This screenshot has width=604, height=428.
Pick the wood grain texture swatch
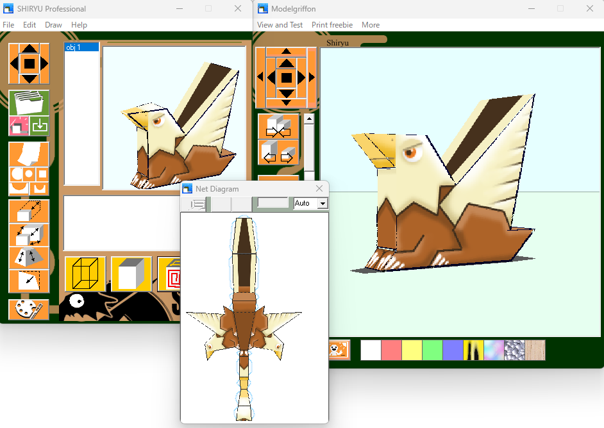pyautogui.click(x=535, y=350)
